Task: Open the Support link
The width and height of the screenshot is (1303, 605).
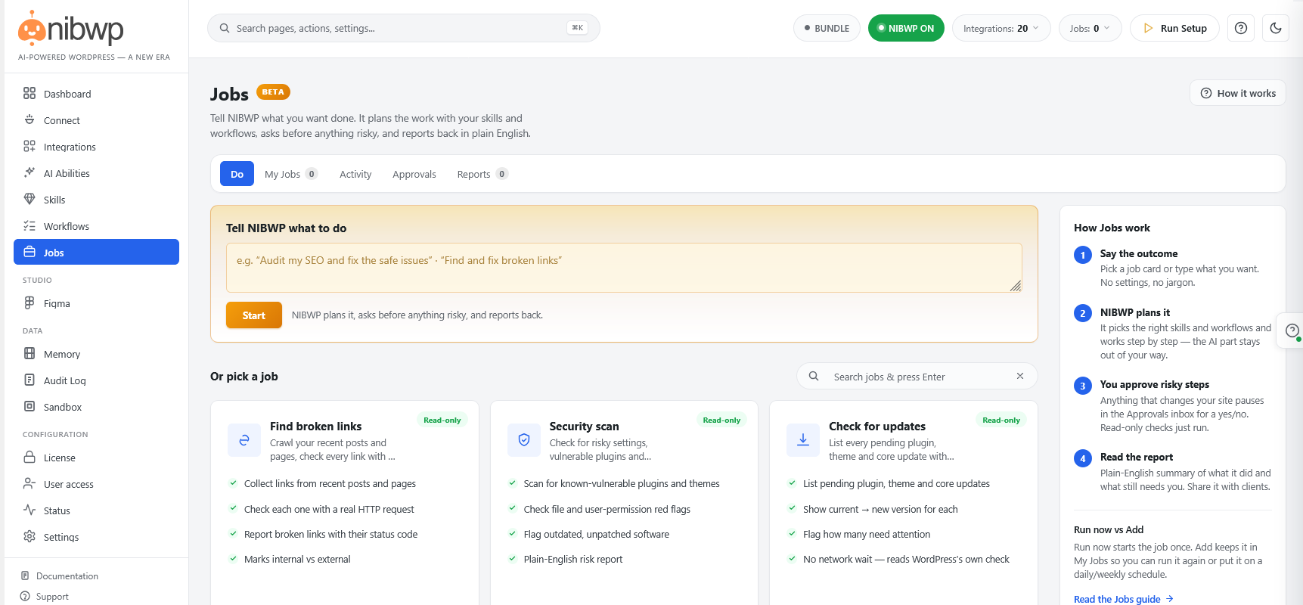Action: 52,596
